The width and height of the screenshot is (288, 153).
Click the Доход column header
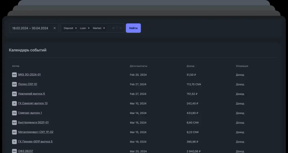tap(190, 66)
